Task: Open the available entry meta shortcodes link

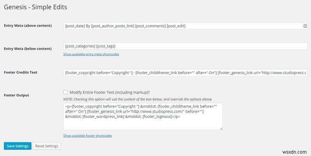Action: tap(91, 54)
